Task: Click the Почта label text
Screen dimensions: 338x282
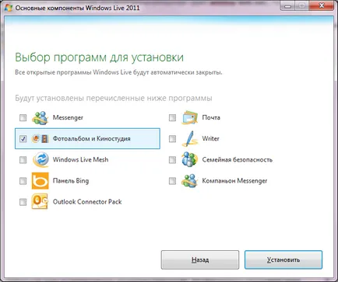Action: click(211, 117)
